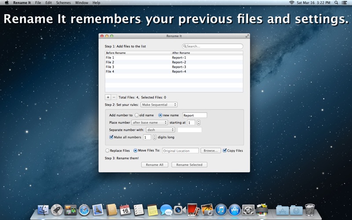Image resolution: width=352 pixels, height=220 pixels.
Task: Open iPhoto icon in dock
Action: [207, 210]
